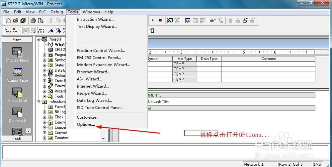Open Status Chart in View bar
Viewport: 332px width, 167px height.
[17, 95]
